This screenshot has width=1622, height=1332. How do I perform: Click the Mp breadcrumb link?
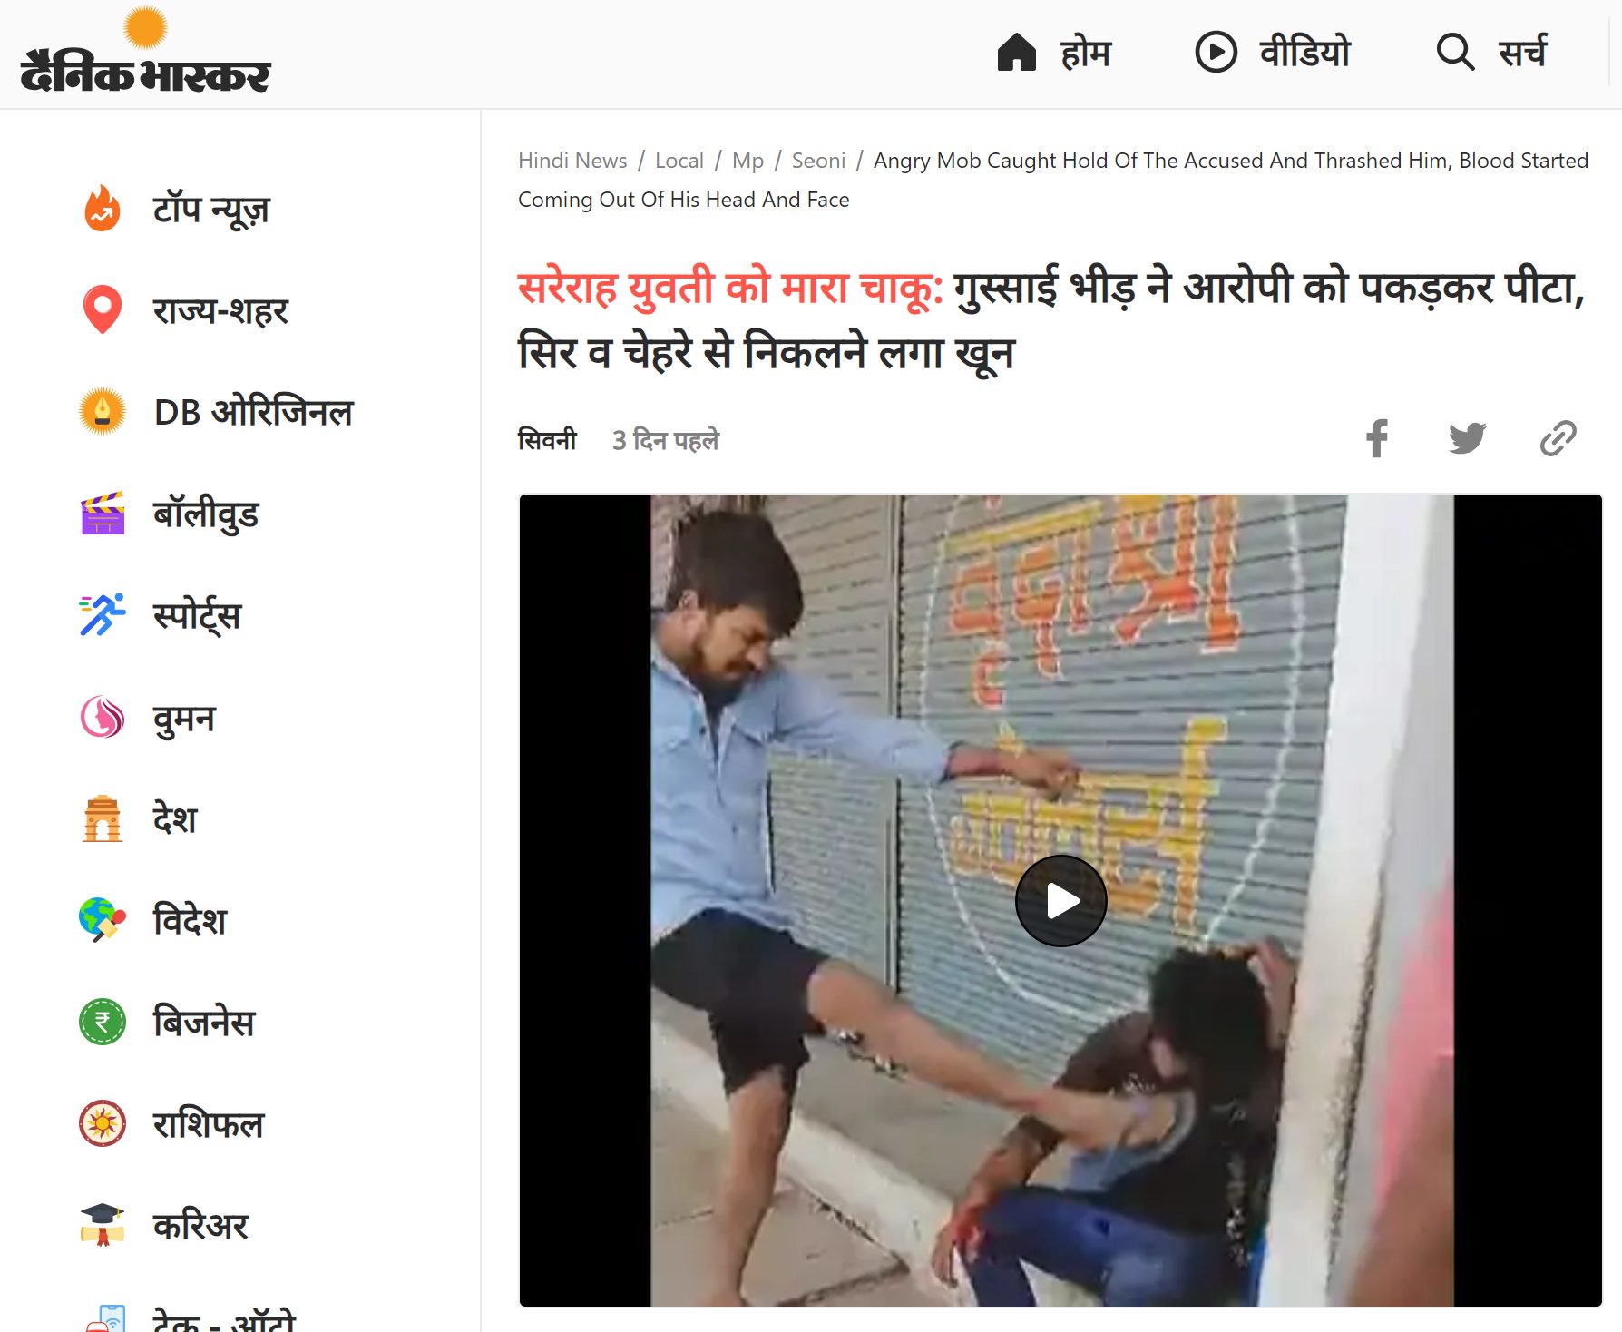click(x=747, y=161)
